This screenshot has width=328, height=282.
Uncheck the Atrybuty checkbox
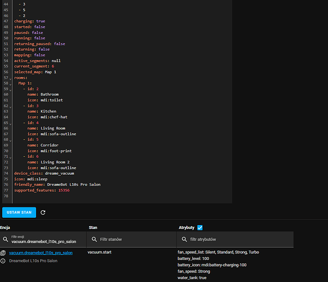click(x=200, y=227)
